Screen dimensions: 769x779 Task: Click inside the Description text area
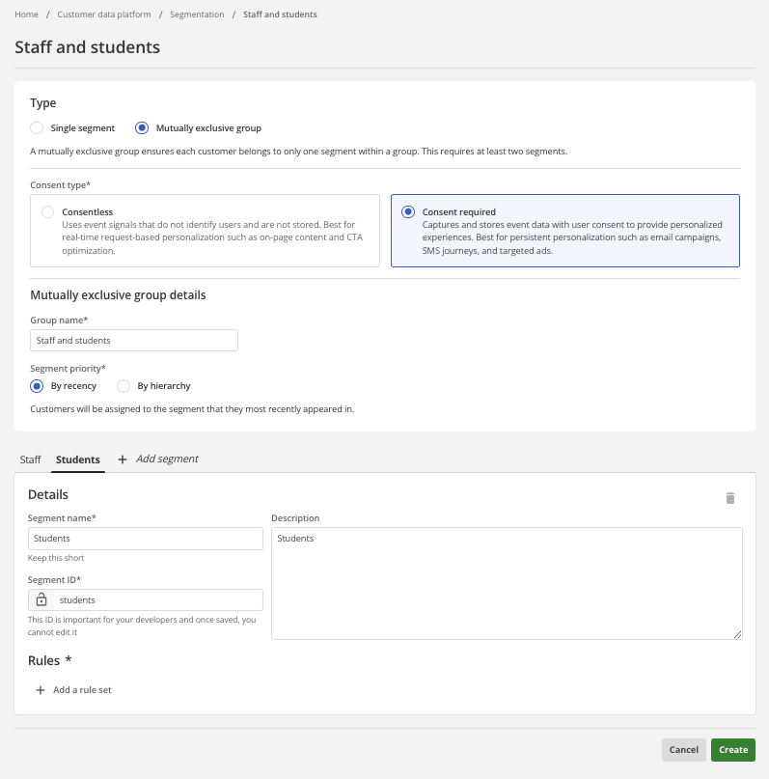click(507, 583)
